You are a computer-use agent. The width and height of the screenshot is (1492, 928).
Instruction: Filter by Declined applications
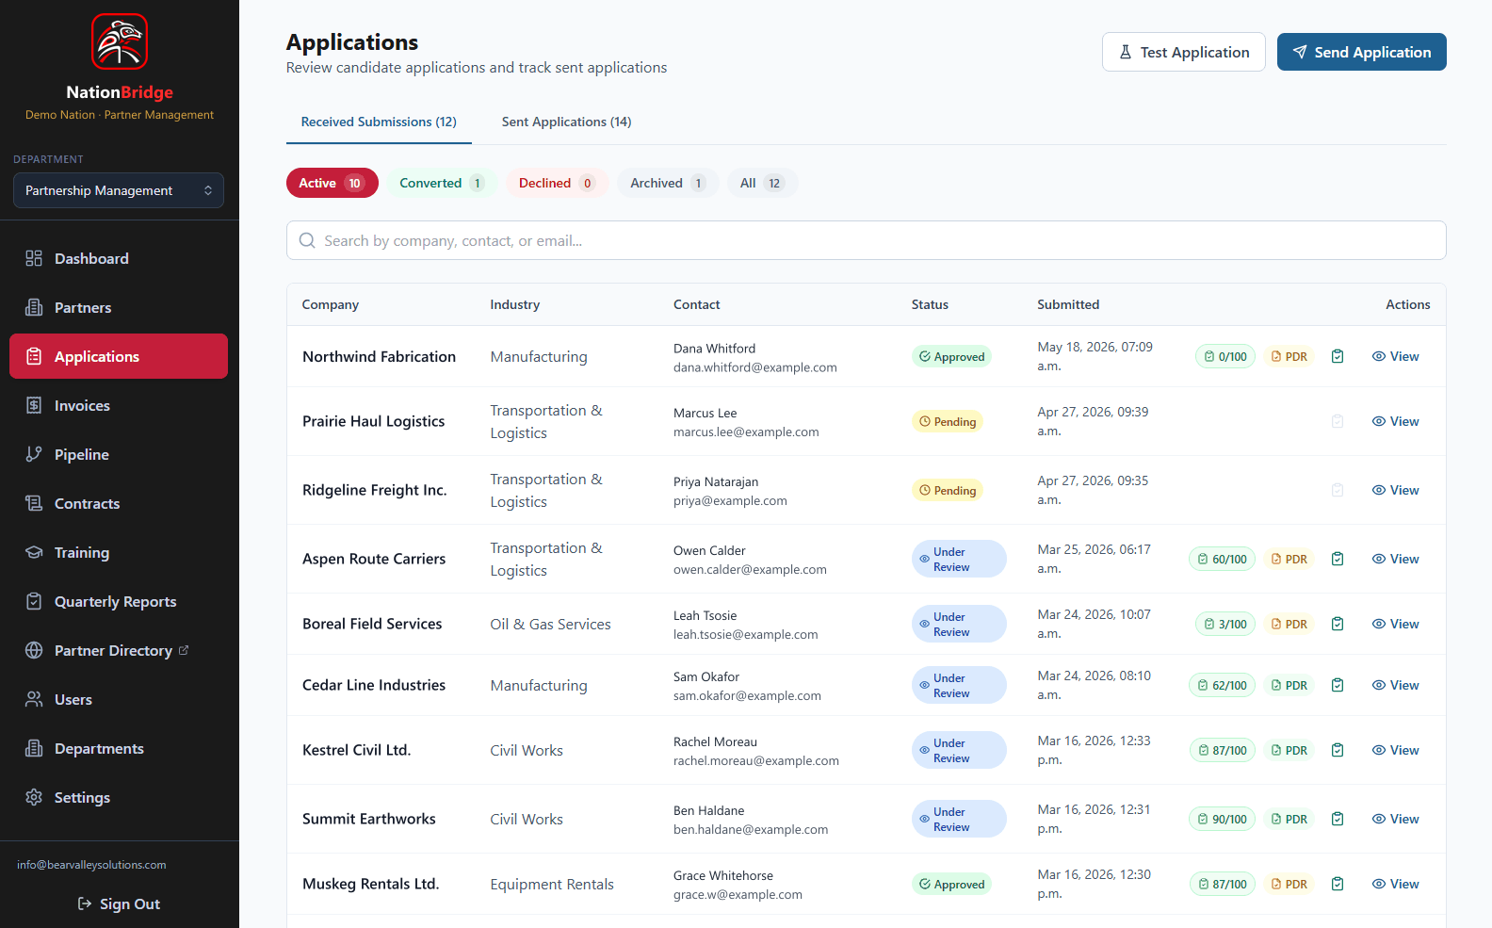(557, 183)
